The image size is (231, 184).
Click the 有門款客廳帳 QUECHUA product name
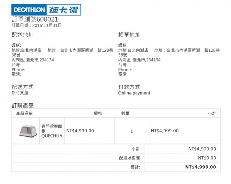[x=52, y=131]
